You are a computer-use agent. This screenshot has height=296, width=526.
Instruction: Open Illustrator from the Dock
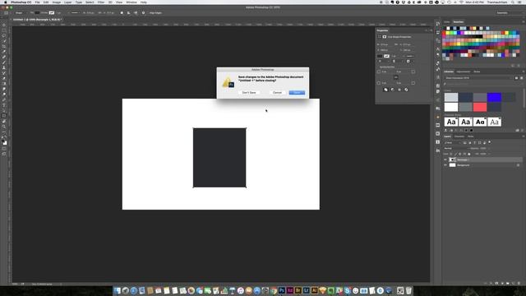coord(314,290)
